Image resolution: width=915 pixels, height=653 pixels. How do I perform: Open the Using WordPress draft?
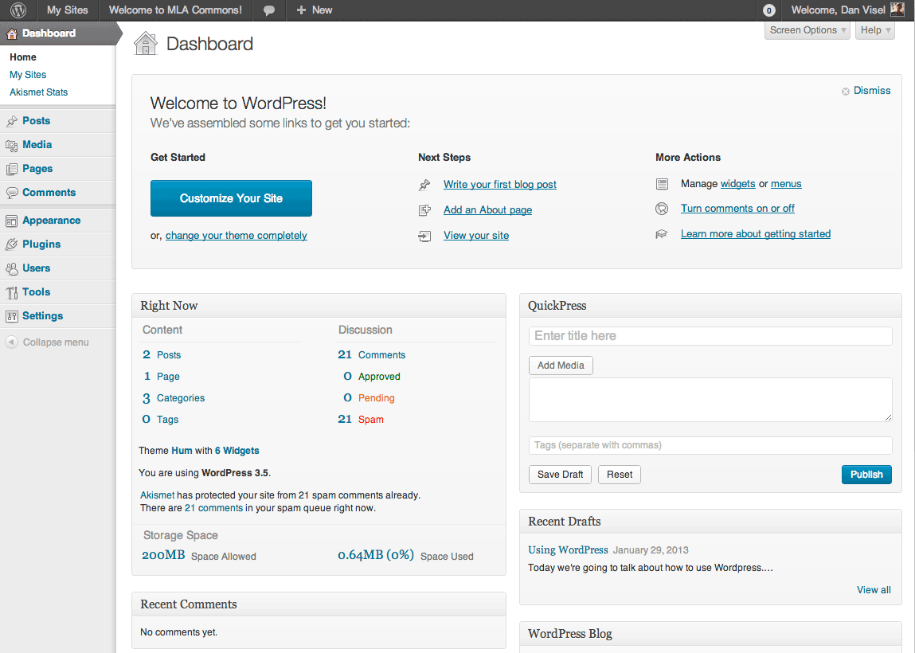(x=567, y=549)
